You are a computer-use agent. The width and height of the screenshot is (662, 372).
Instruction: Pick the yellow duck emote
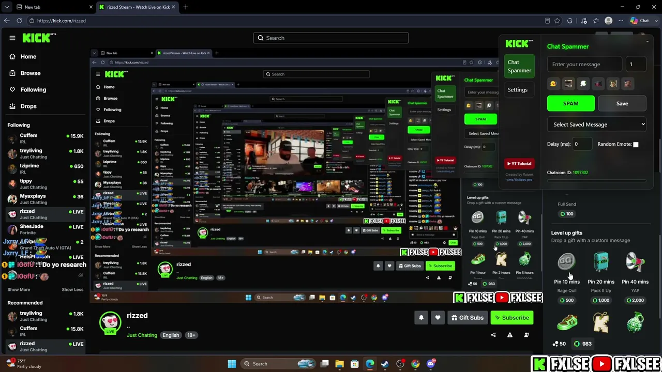pyautogui.click(x=553, y=84)
